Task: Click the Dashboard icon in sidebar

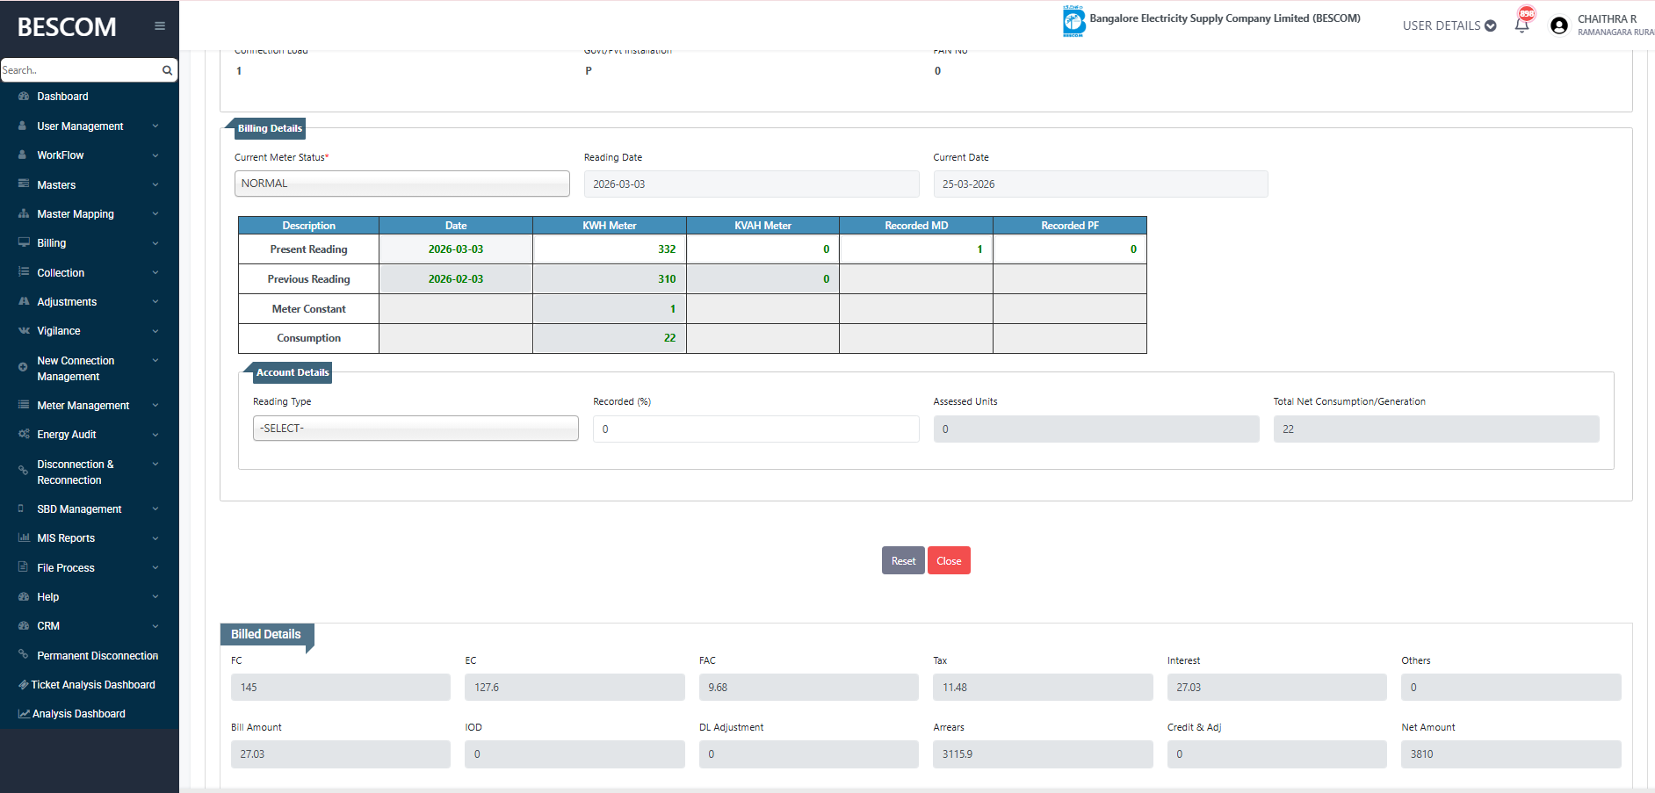Action: point(24,97)
